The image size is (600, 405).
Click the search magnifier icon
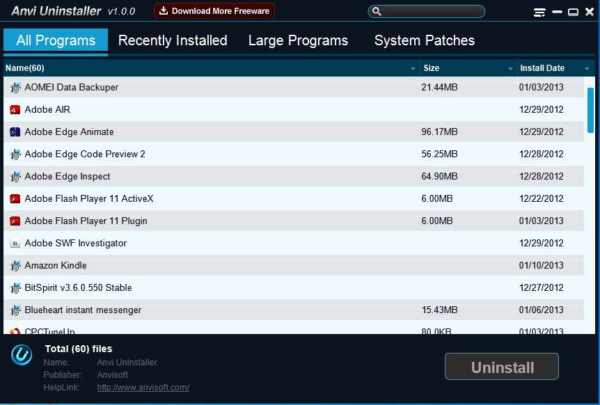[x=377, y=11]
